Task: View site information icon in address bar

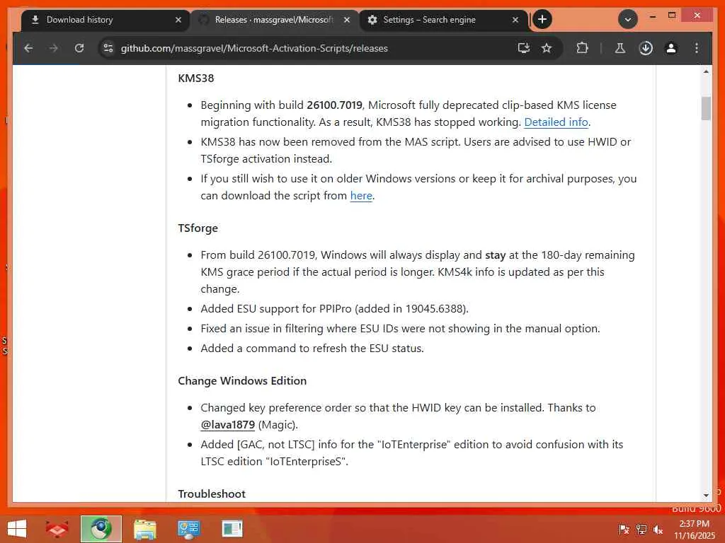Action: (x=108, y=48)
